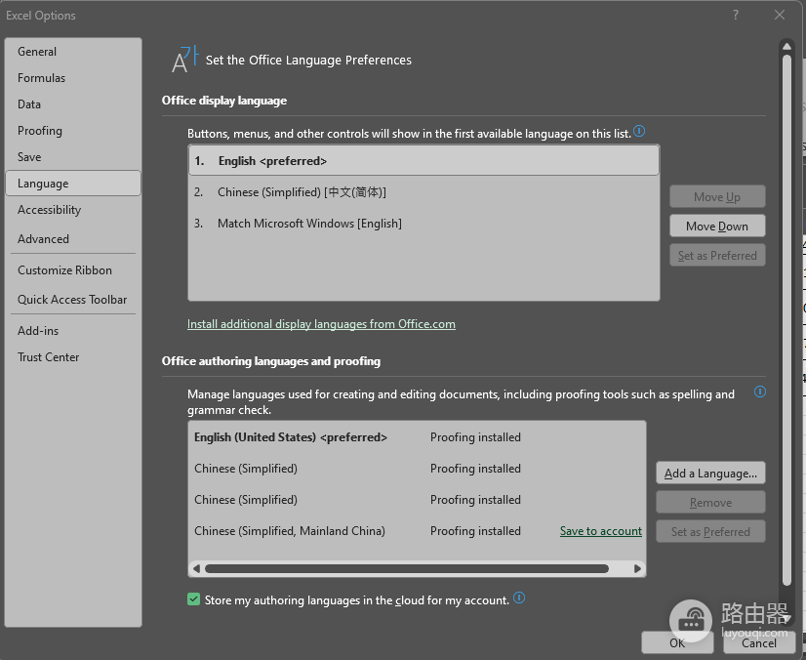Close the Excel Options dialog
The image size is (806, 660).
780,15
